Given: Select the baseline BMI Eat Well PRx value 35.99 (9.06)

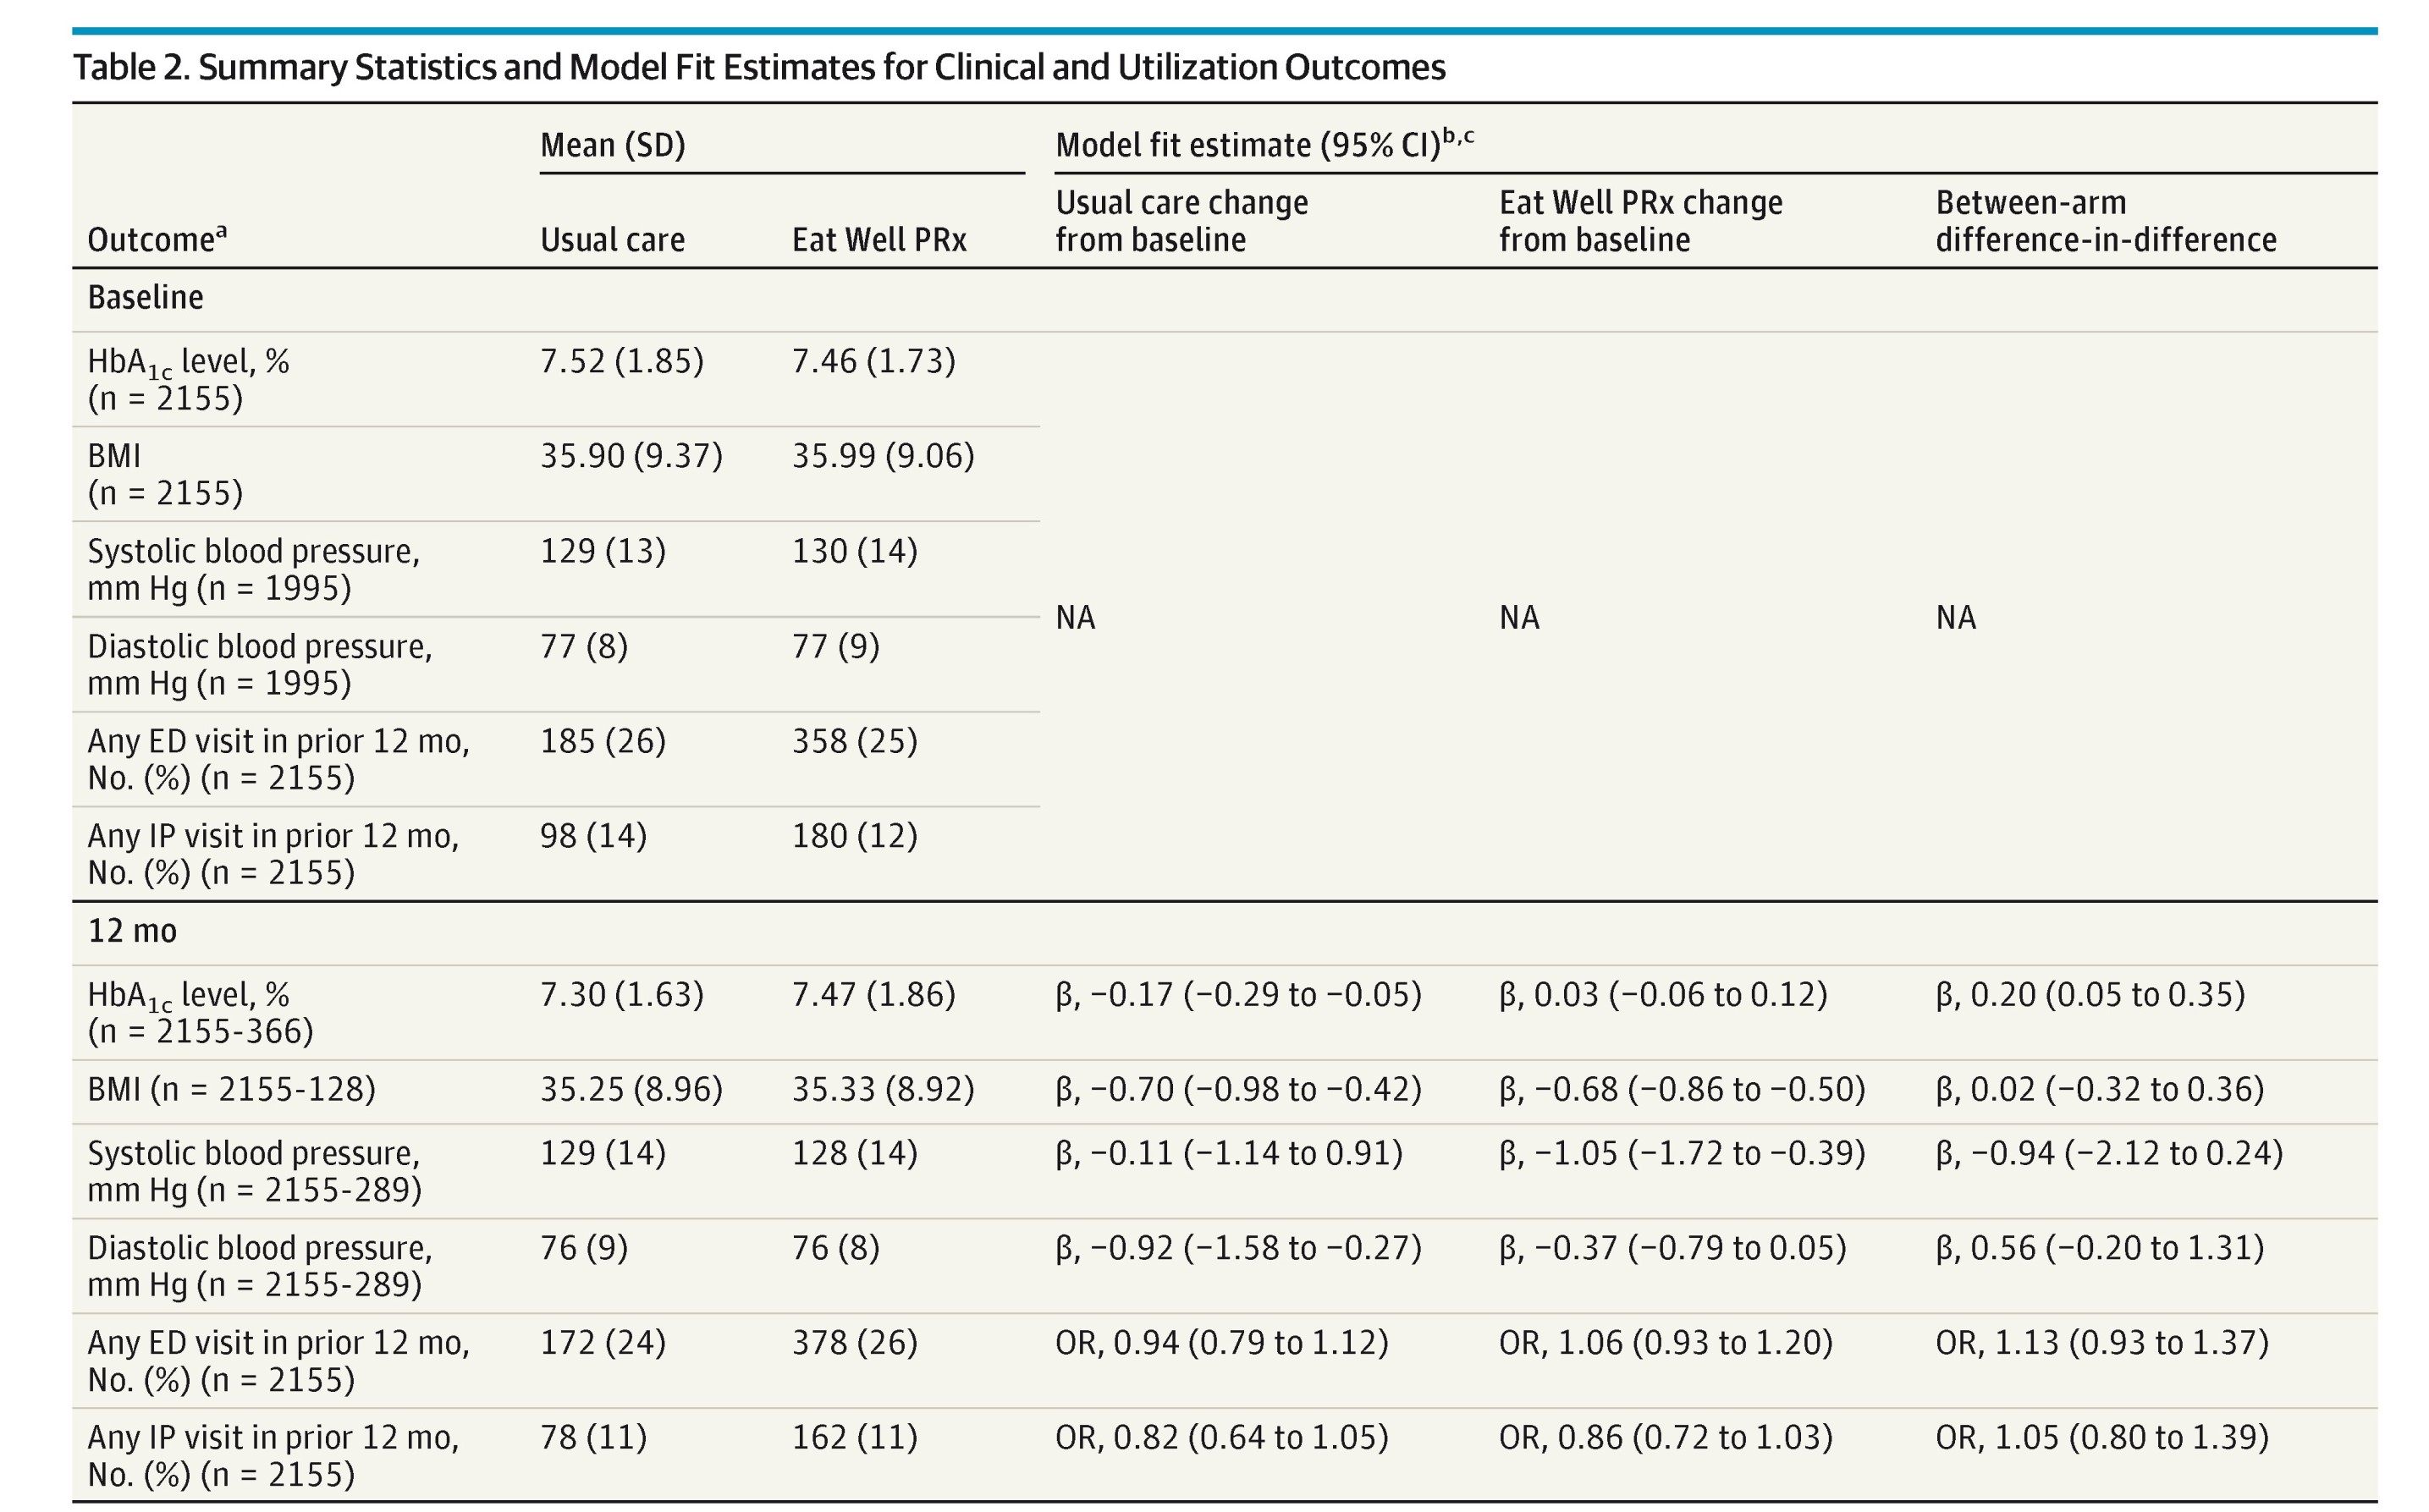Looking at the screenshot, I should (882, 456).
